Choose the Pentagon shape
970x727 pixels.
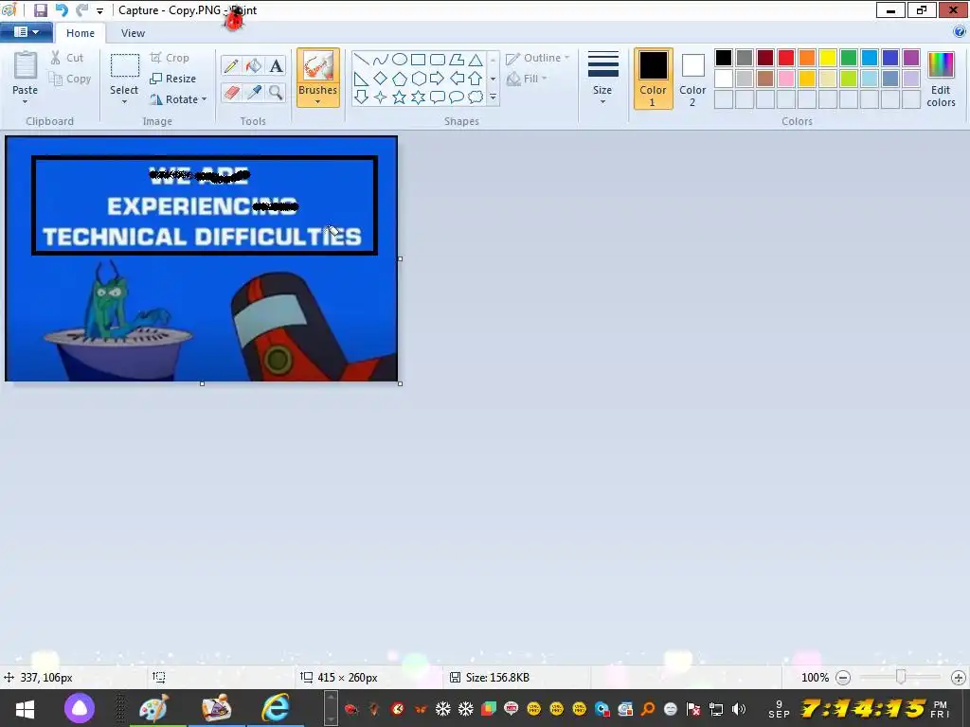(x=400, y=79)
